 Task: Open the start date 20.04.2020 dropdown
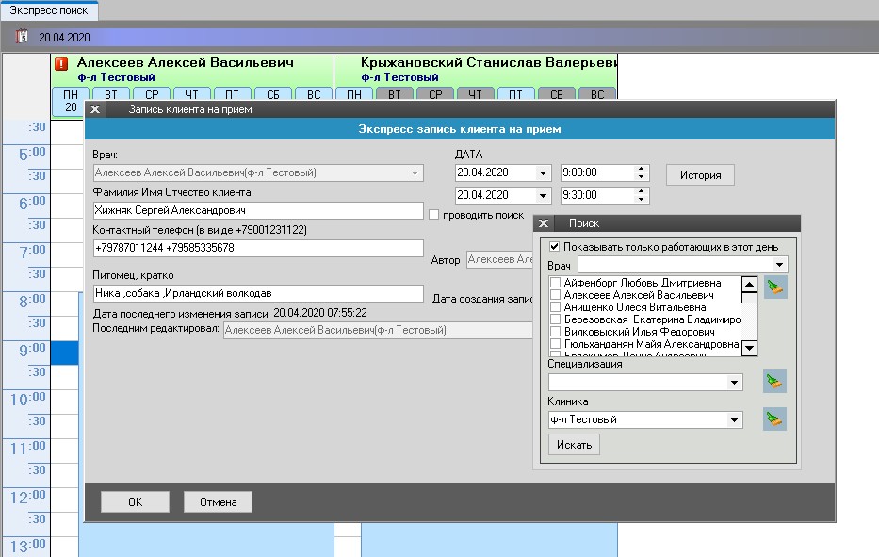click(x=543, y=173)
